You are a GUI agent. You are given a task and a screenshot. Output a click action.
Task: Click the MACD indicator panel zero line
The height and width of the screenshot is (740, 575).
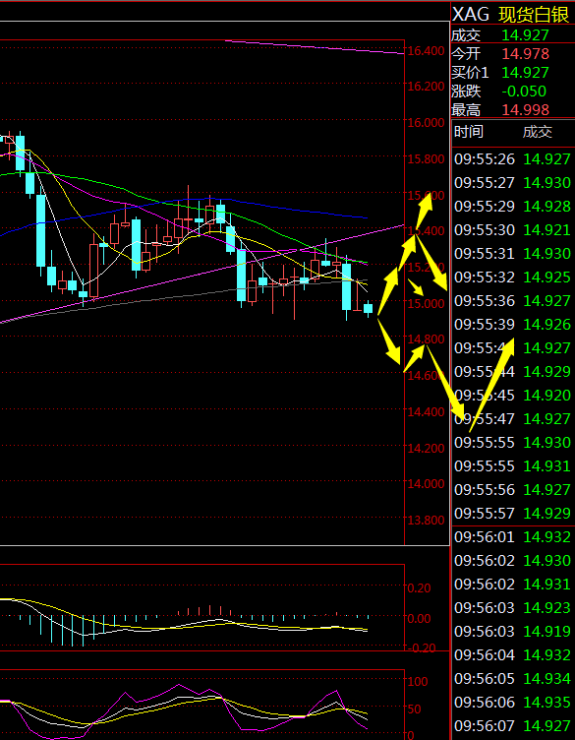(202, 616)
